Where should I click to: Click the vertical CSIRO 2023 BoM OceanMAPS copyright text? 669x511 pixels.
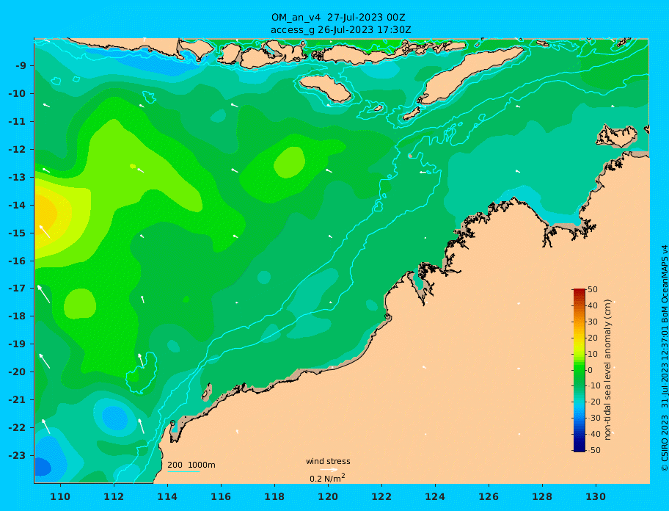664,358
